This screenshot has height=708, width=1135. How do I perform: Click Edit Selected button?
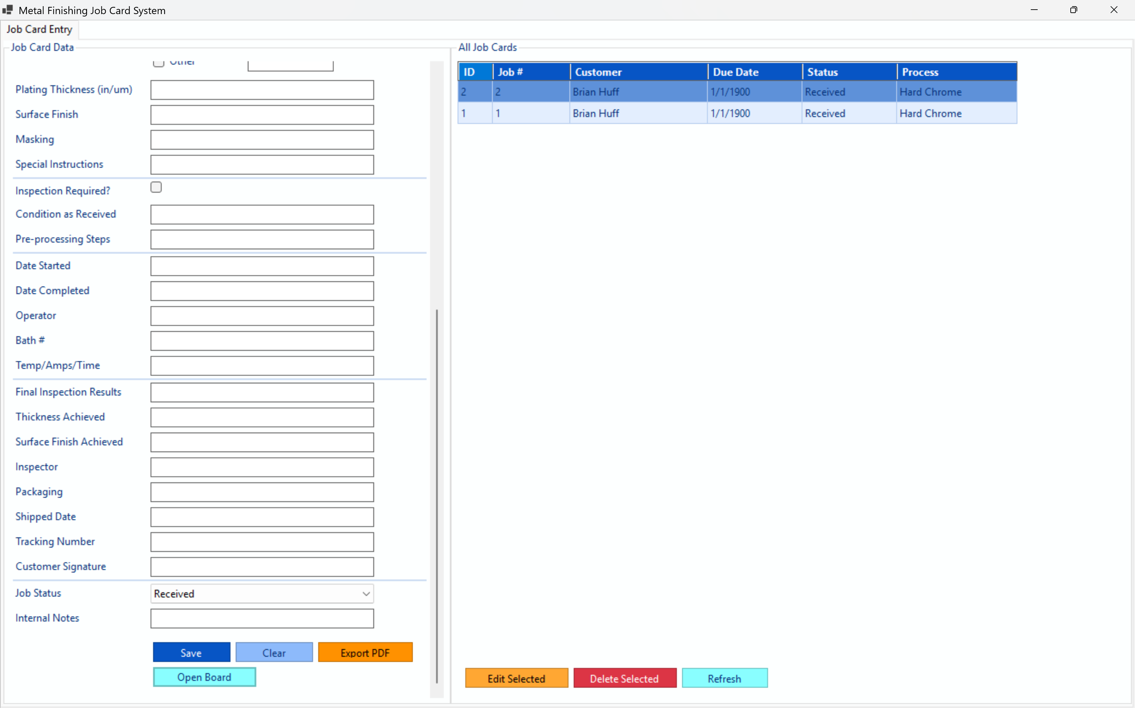point(516,678)
